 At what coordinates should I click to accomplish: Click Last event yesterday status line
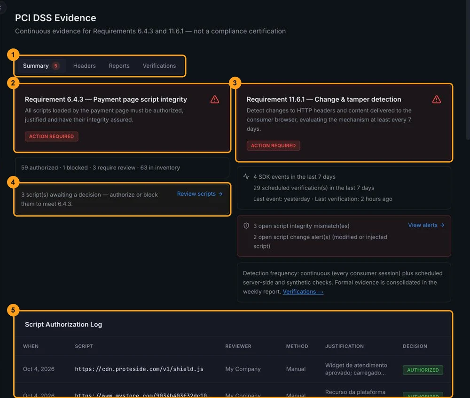322,199
